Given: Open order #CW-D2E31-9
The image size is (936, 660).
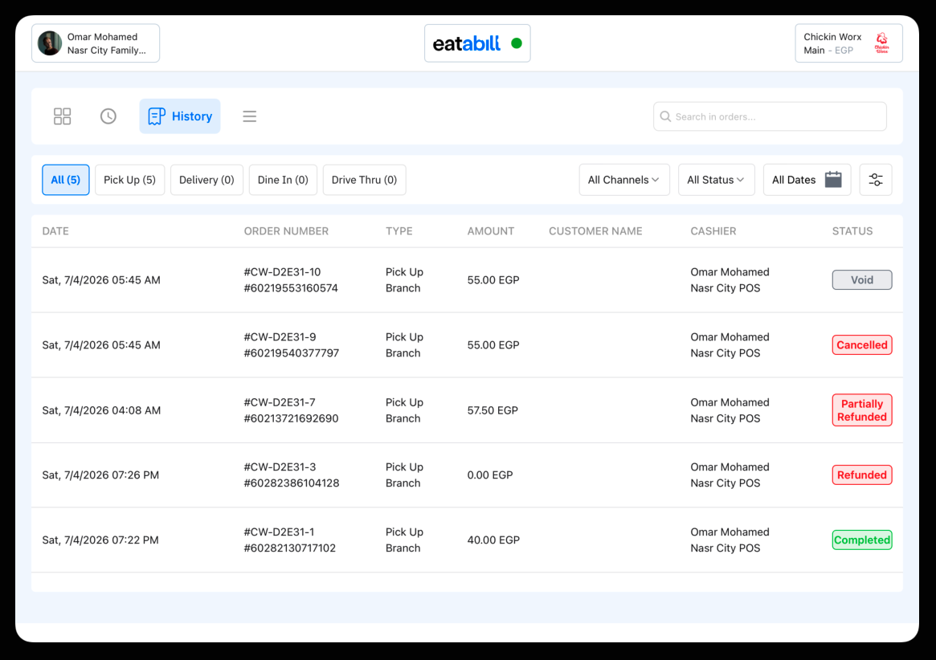Looking at the screenshot, I should pos(467,345).
